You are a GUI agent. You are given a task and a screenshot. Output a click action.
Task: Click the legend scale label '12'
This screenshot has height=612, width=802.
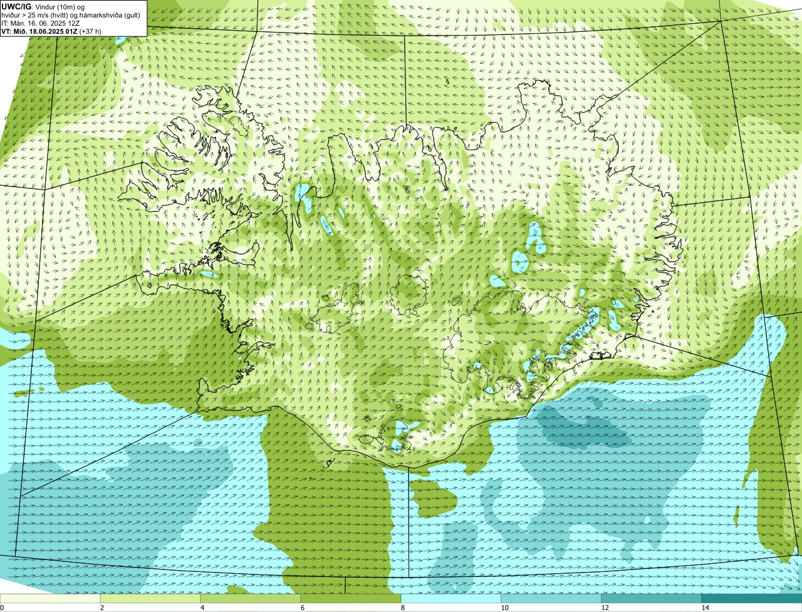[605, 608]
